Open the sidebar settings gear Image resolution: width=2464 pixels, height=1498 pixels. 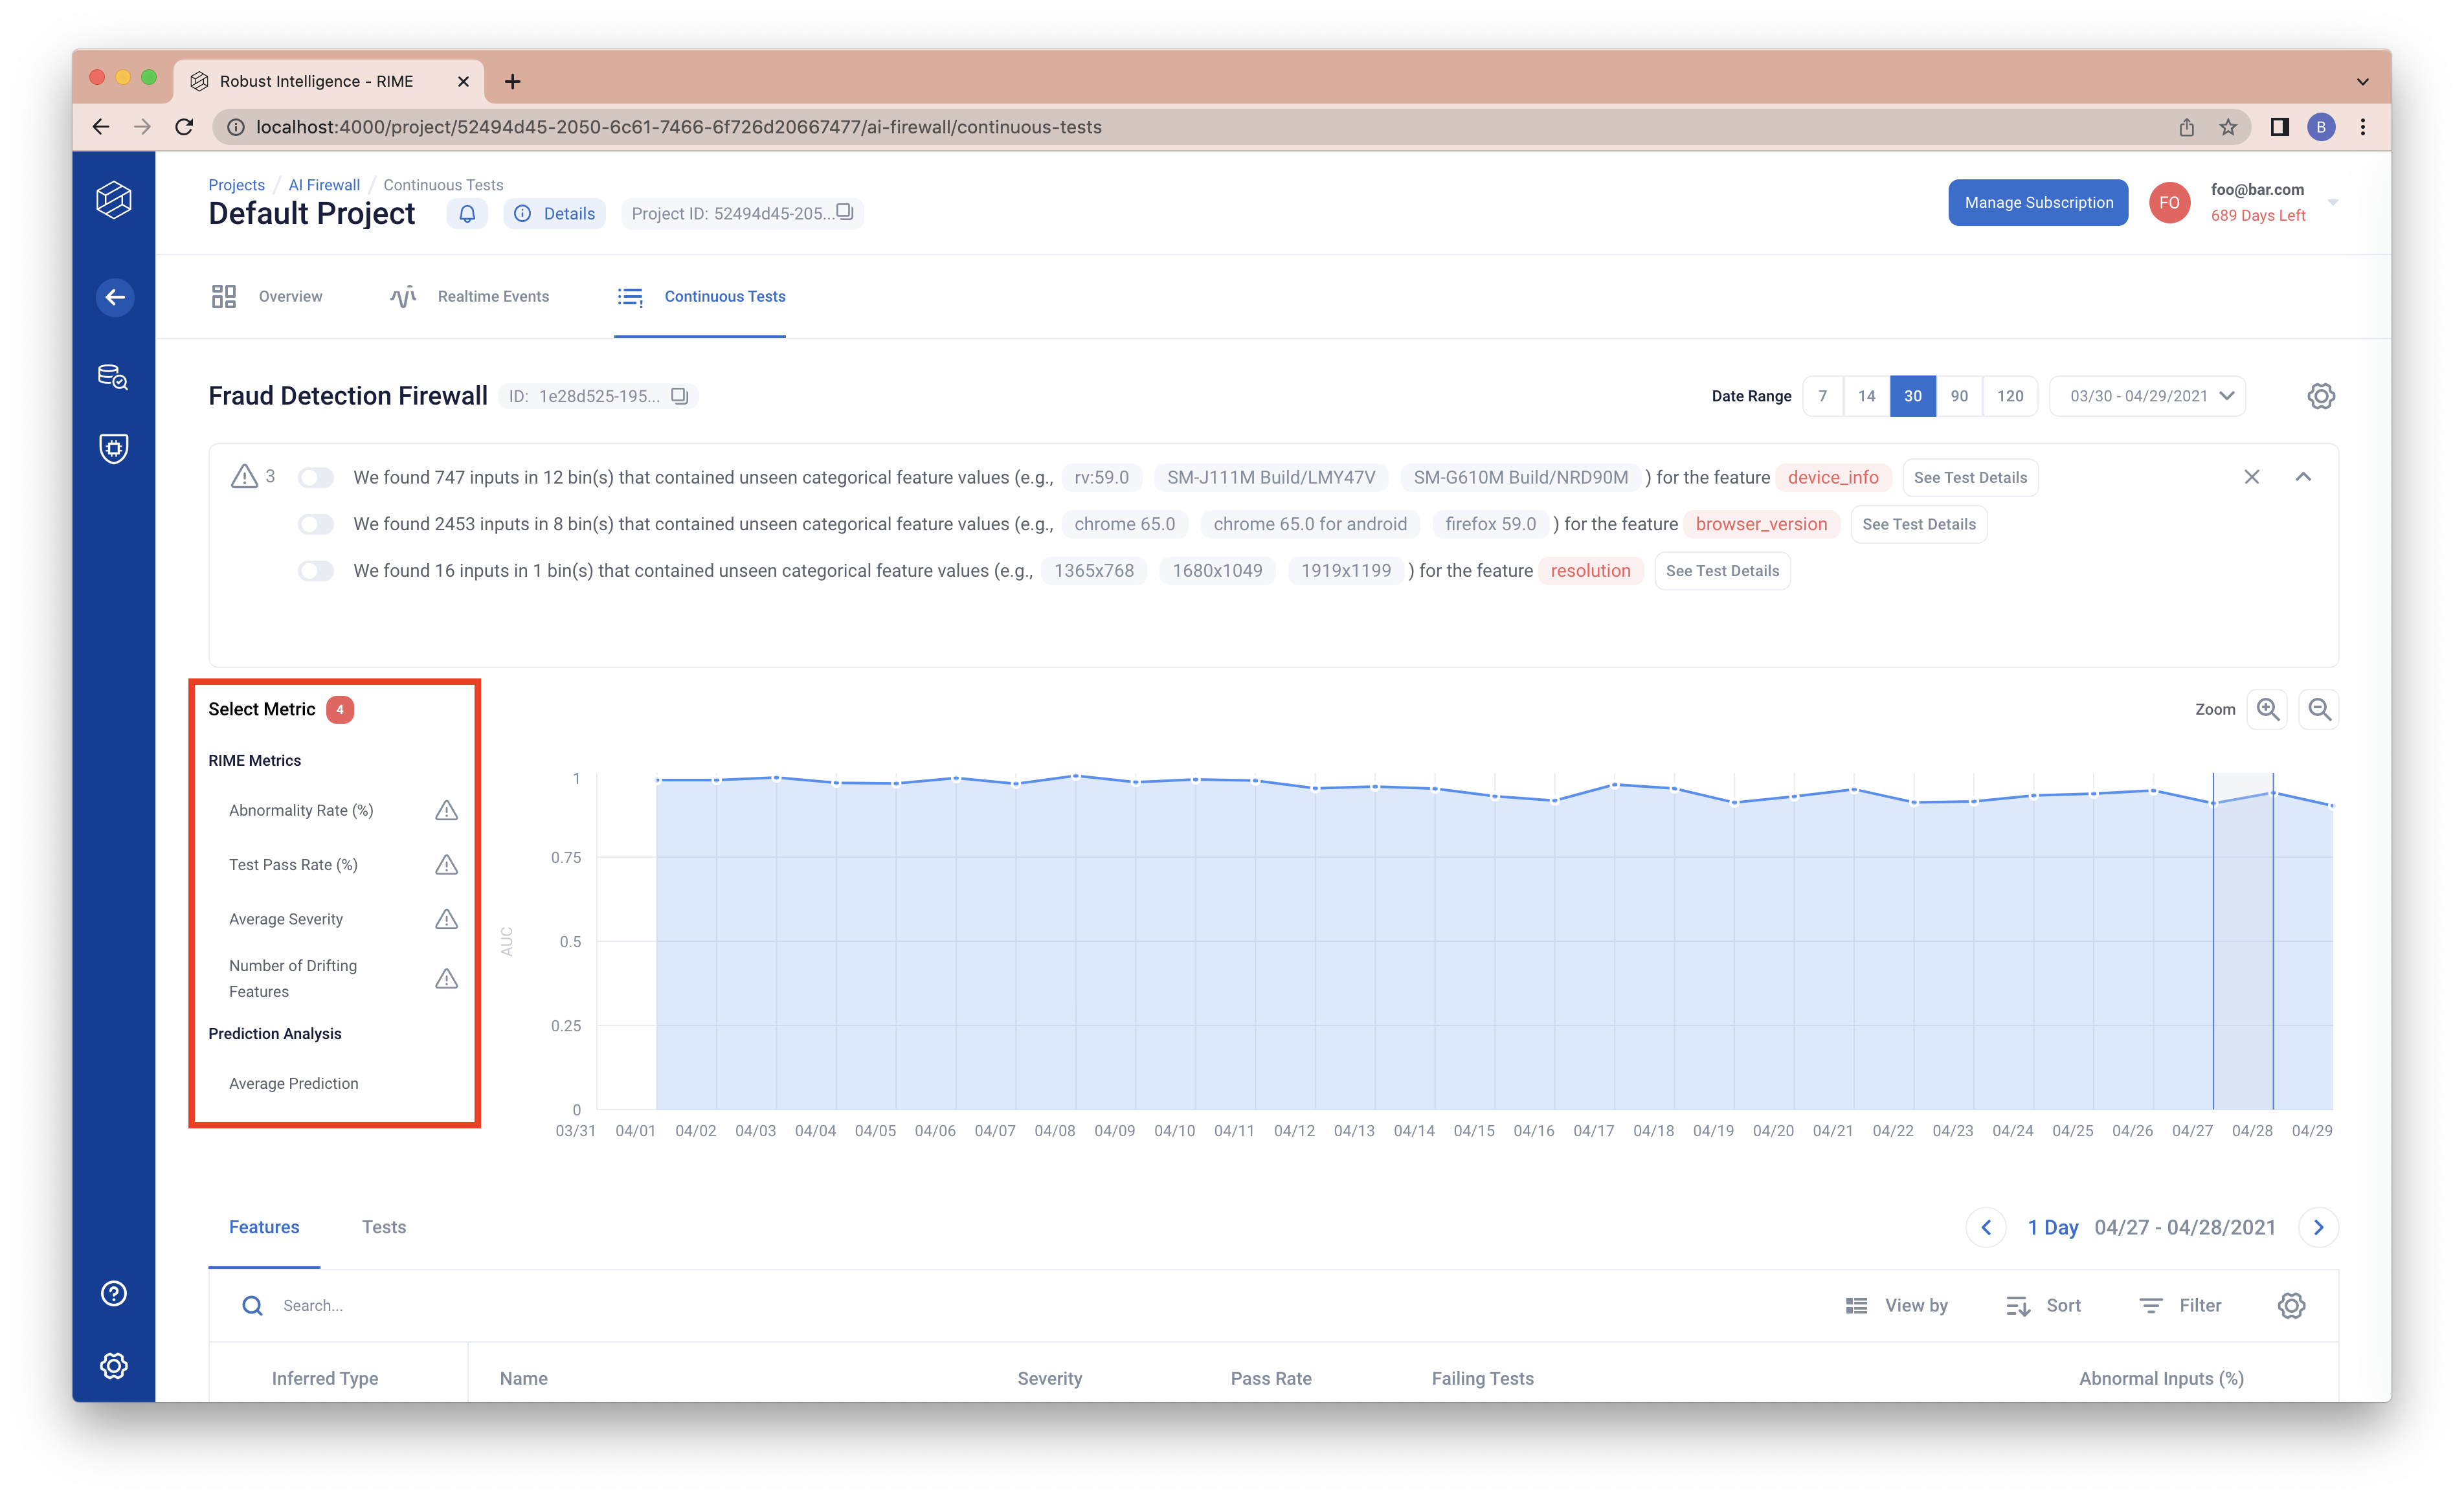click(114, 1365)
